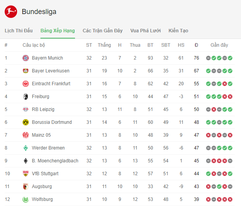The width and height of the screenshot is (241, 206).
Task: Select the Vua Phá Lưới tab
Action: 145,31
